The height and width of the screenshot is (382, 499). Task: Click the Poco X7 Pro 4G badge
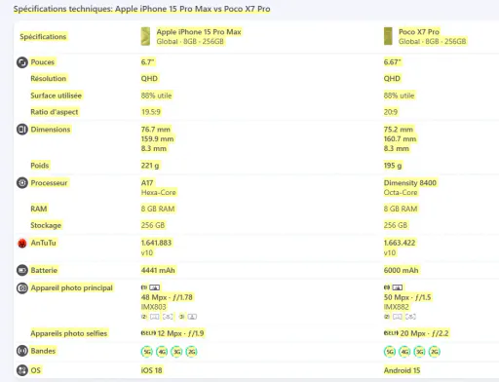pos(404,352)
